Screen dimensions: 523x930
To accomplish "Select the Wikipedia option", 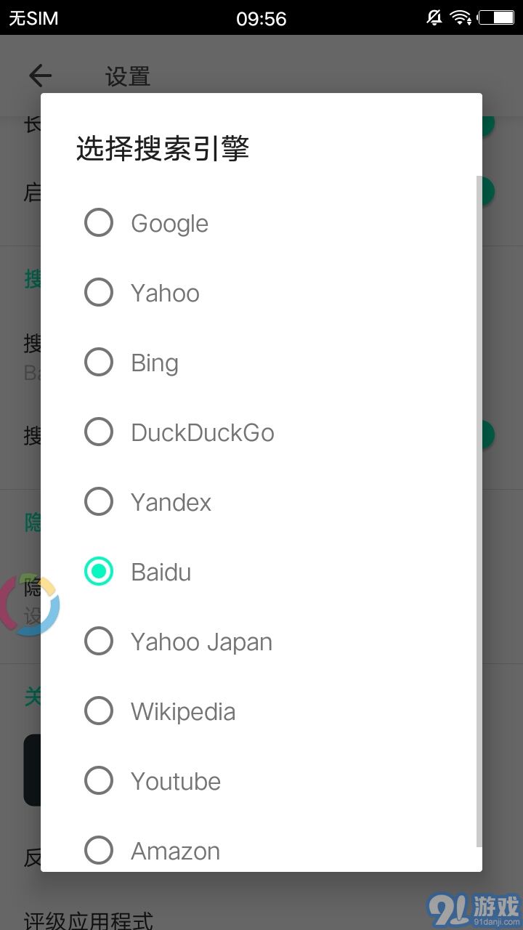I will point(99,711).
